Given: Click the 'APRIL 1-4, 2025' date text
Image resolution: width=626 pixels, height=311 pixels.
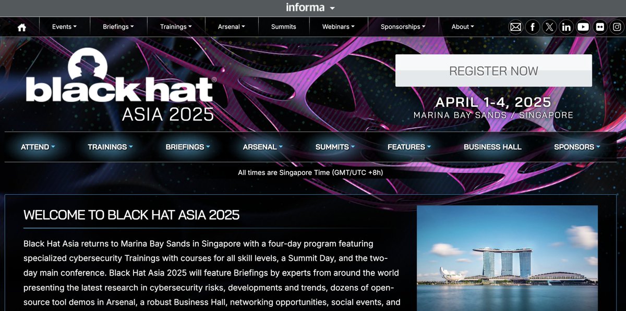Looking at the screenshot, I should tap(493, 102).
